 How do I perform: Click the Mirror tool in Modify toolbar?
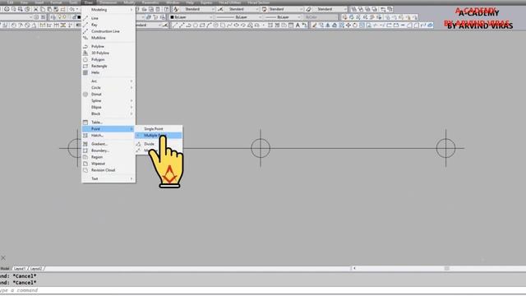pyautogui.click(x=328, y=25)
